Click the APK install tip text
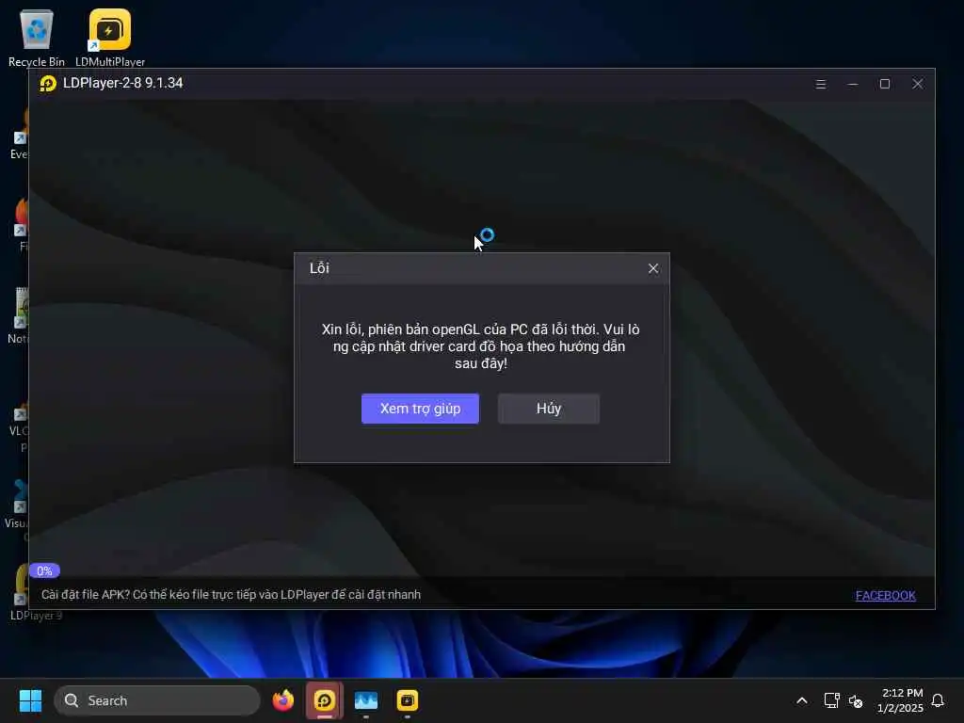 point(232,595)
